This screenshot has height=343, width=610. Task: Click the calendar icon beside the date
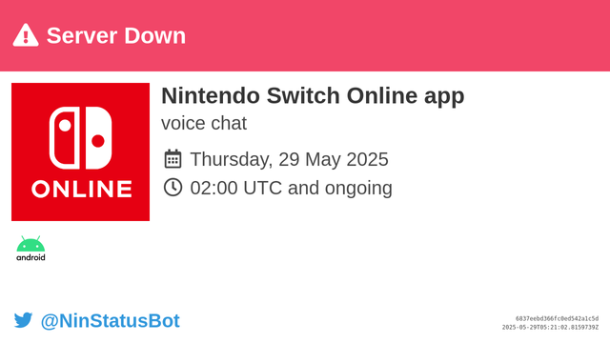173,159
